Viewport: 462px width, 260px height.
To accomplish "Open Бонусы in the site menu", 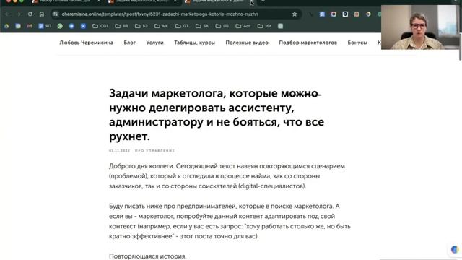I will (357, 43).
